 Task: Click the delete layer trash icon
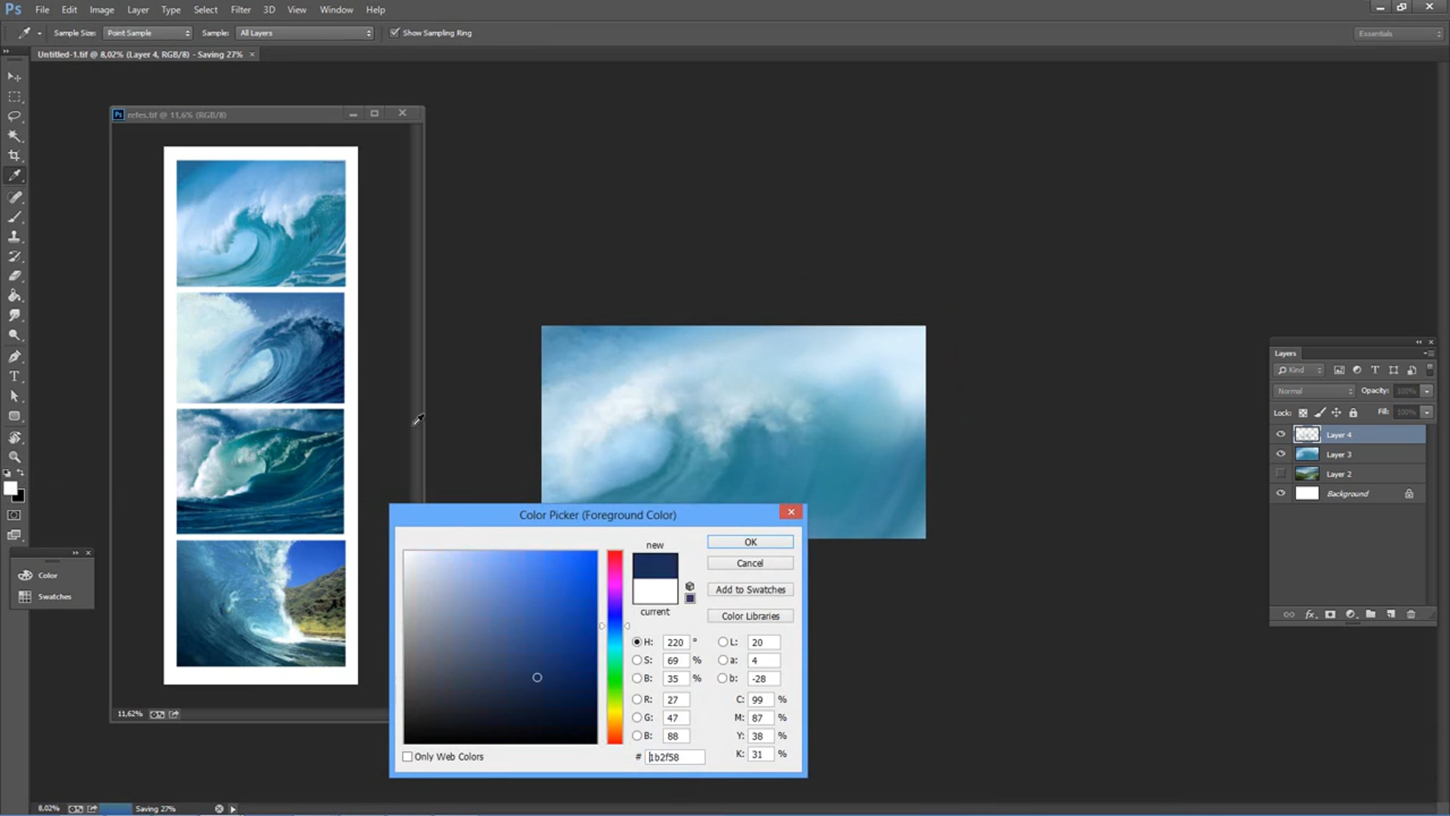coord(1411,614)
